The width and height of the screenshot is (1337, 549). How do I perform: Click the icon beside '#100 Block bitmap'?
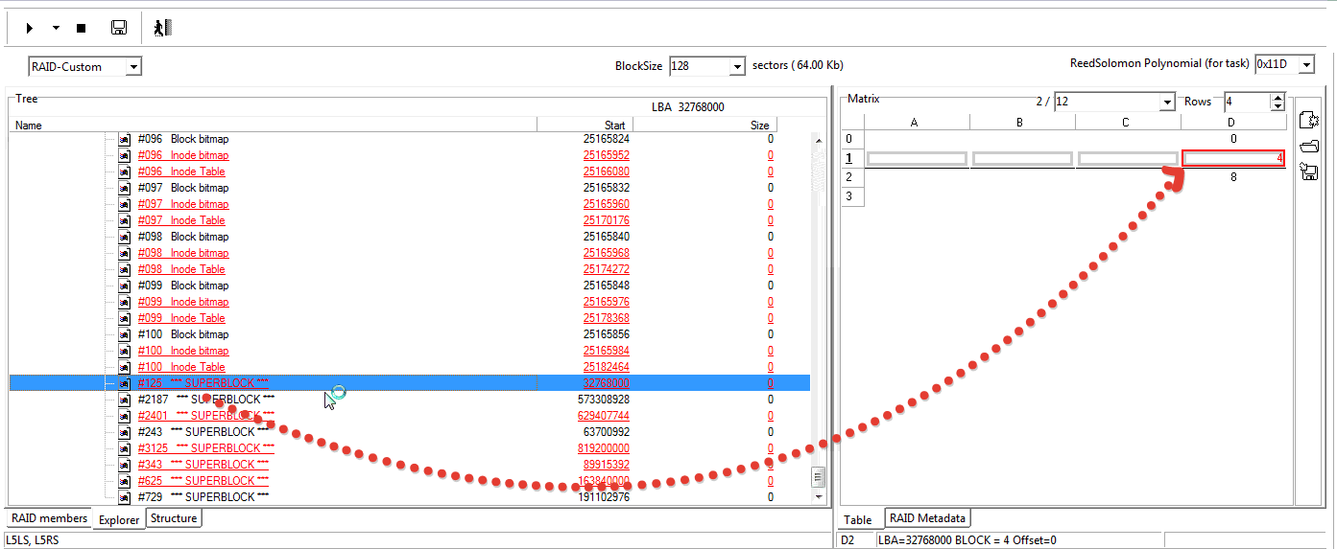(x=125, y=334)
